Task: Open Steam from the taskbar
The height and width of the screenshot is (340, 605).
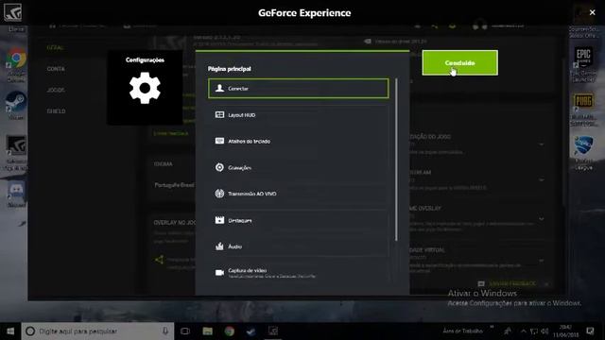Action: pos(251,331)
